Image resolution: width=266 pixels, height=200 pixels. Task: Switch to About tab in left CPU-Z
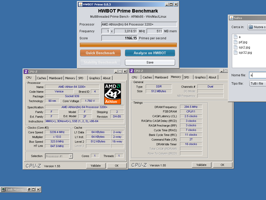click(x=107, y=78)
